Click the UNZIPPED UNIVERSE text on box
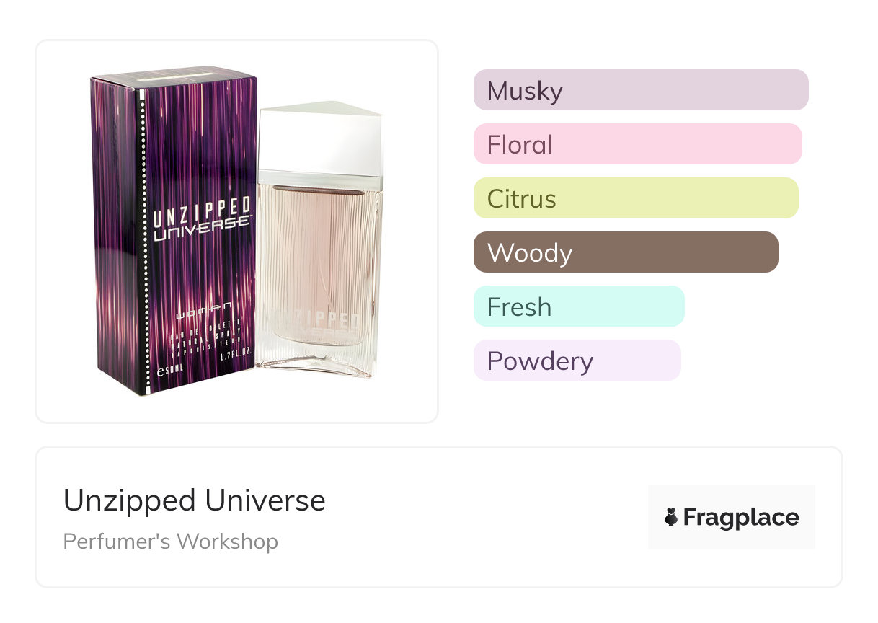This screenshot has height=623, width=878. (x=203, y=219)
